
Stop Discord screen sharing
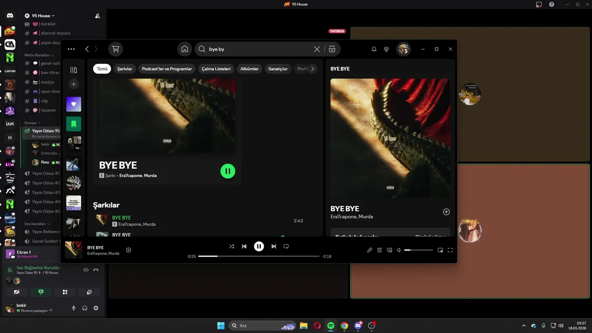(x=41, y=292)
